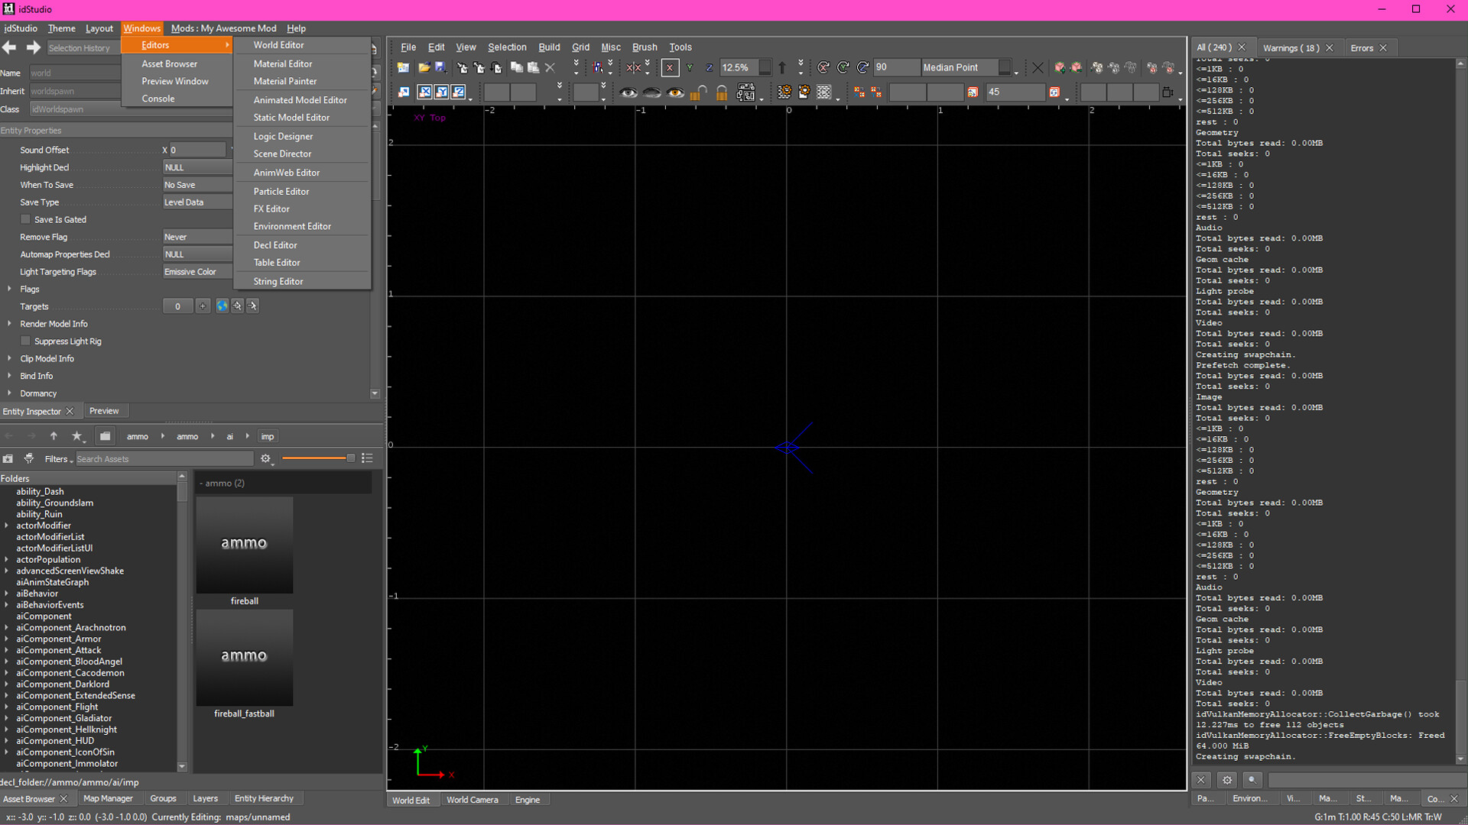
Task: Open the Asset Browser entry in Editors menu
Action: (x=169, y=63)
